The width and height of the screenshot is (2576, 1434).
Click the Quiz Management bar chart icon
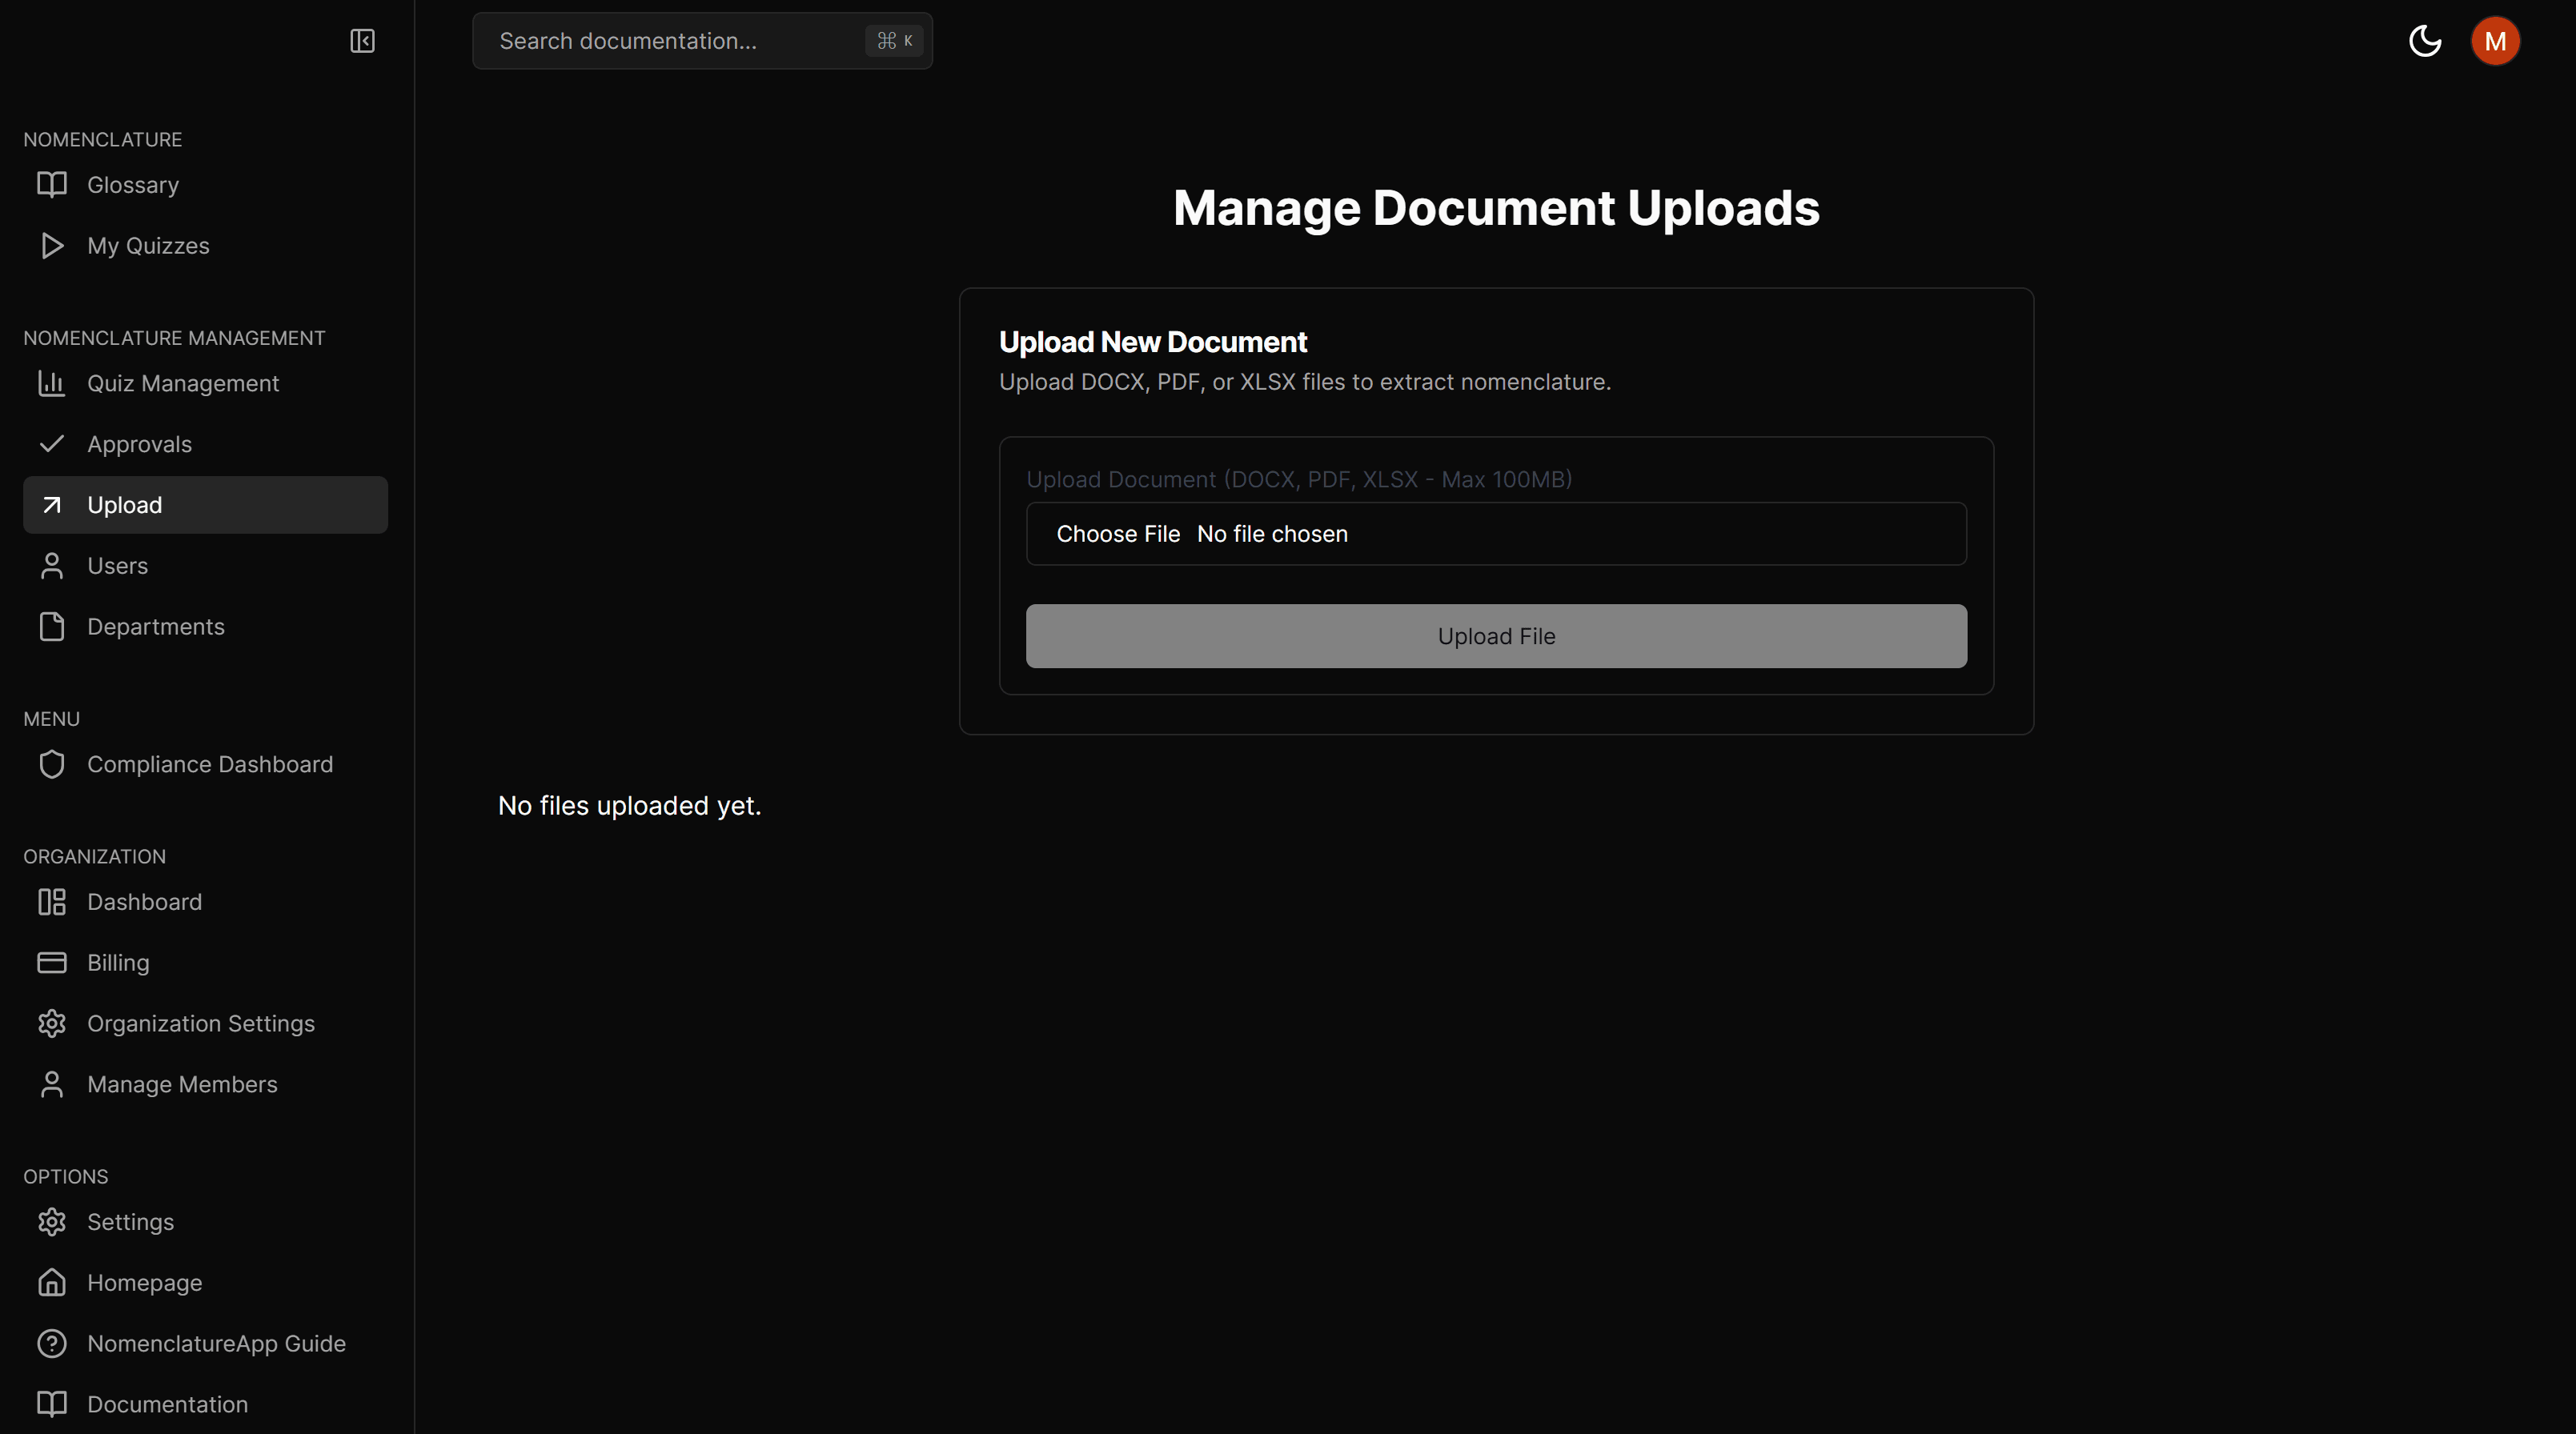[52, 383]
